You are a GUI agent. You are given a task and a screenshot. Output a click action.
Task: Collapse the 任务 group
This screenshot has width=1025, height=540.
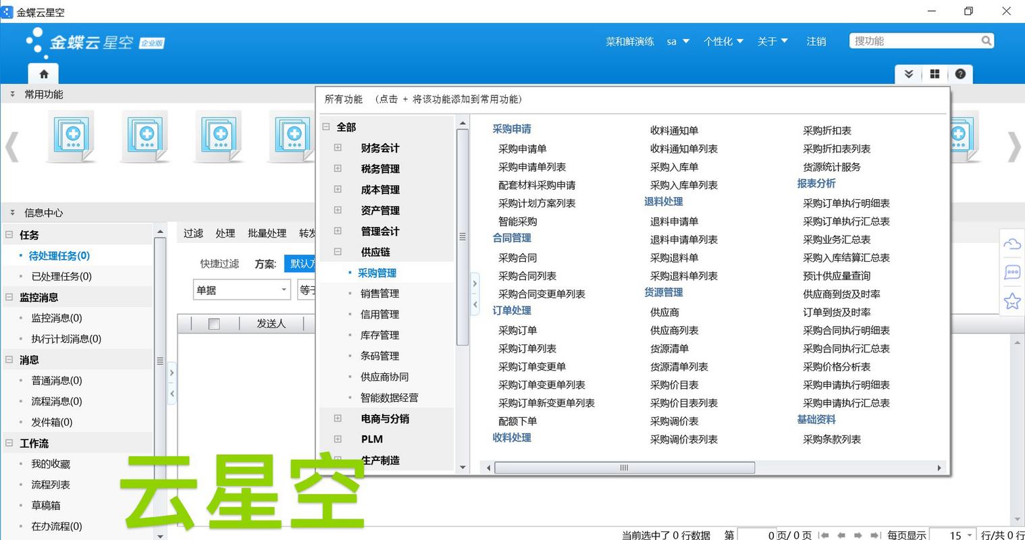click(9, 235)
